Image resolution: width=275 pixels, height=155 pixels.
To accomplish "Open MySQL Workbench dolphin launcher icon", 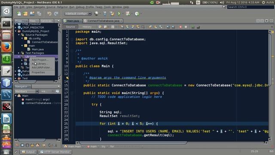I will click(x=6, y=95).
